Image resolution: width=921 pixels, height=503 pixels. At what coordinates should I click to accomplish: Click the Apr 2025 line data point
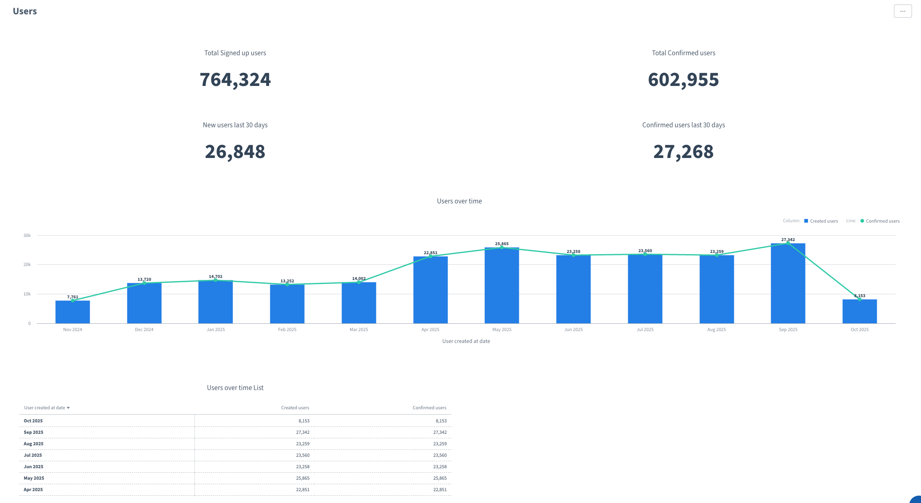(x=430, y=256)
